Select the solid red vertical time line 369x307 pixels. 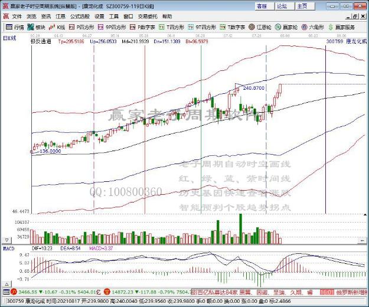point(145,129)
